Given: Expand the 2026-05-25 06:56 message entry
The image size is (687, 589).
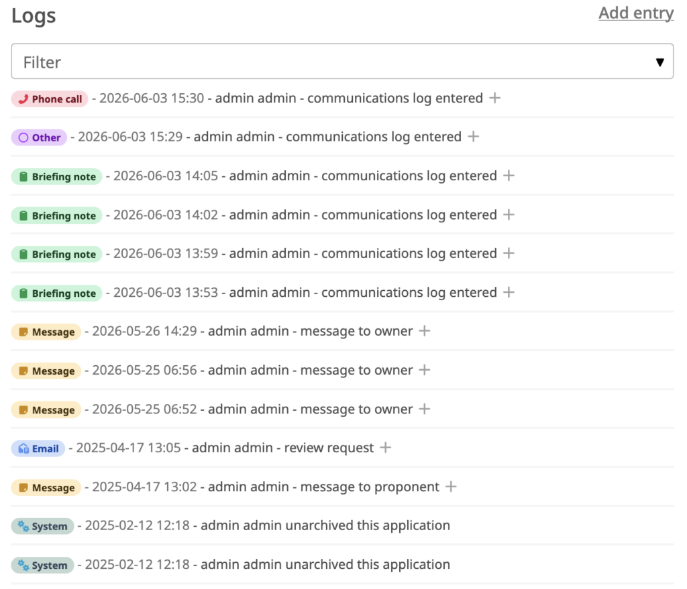Looking at the screenshot, I should (x=425, y=370).
